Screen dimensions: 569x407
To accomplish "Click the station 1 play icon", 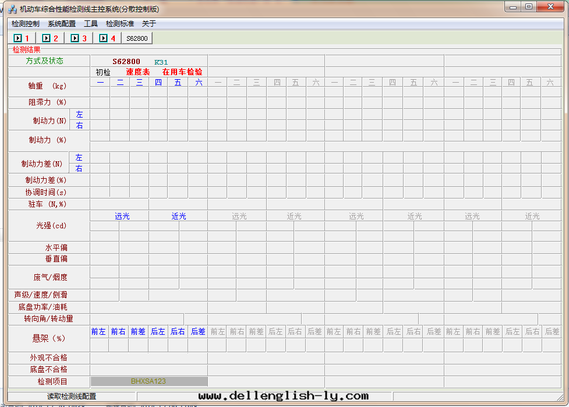I will [17, 38].
